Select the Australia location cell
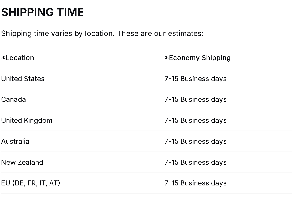Viewport: 292px width, 198px height. 15,141
